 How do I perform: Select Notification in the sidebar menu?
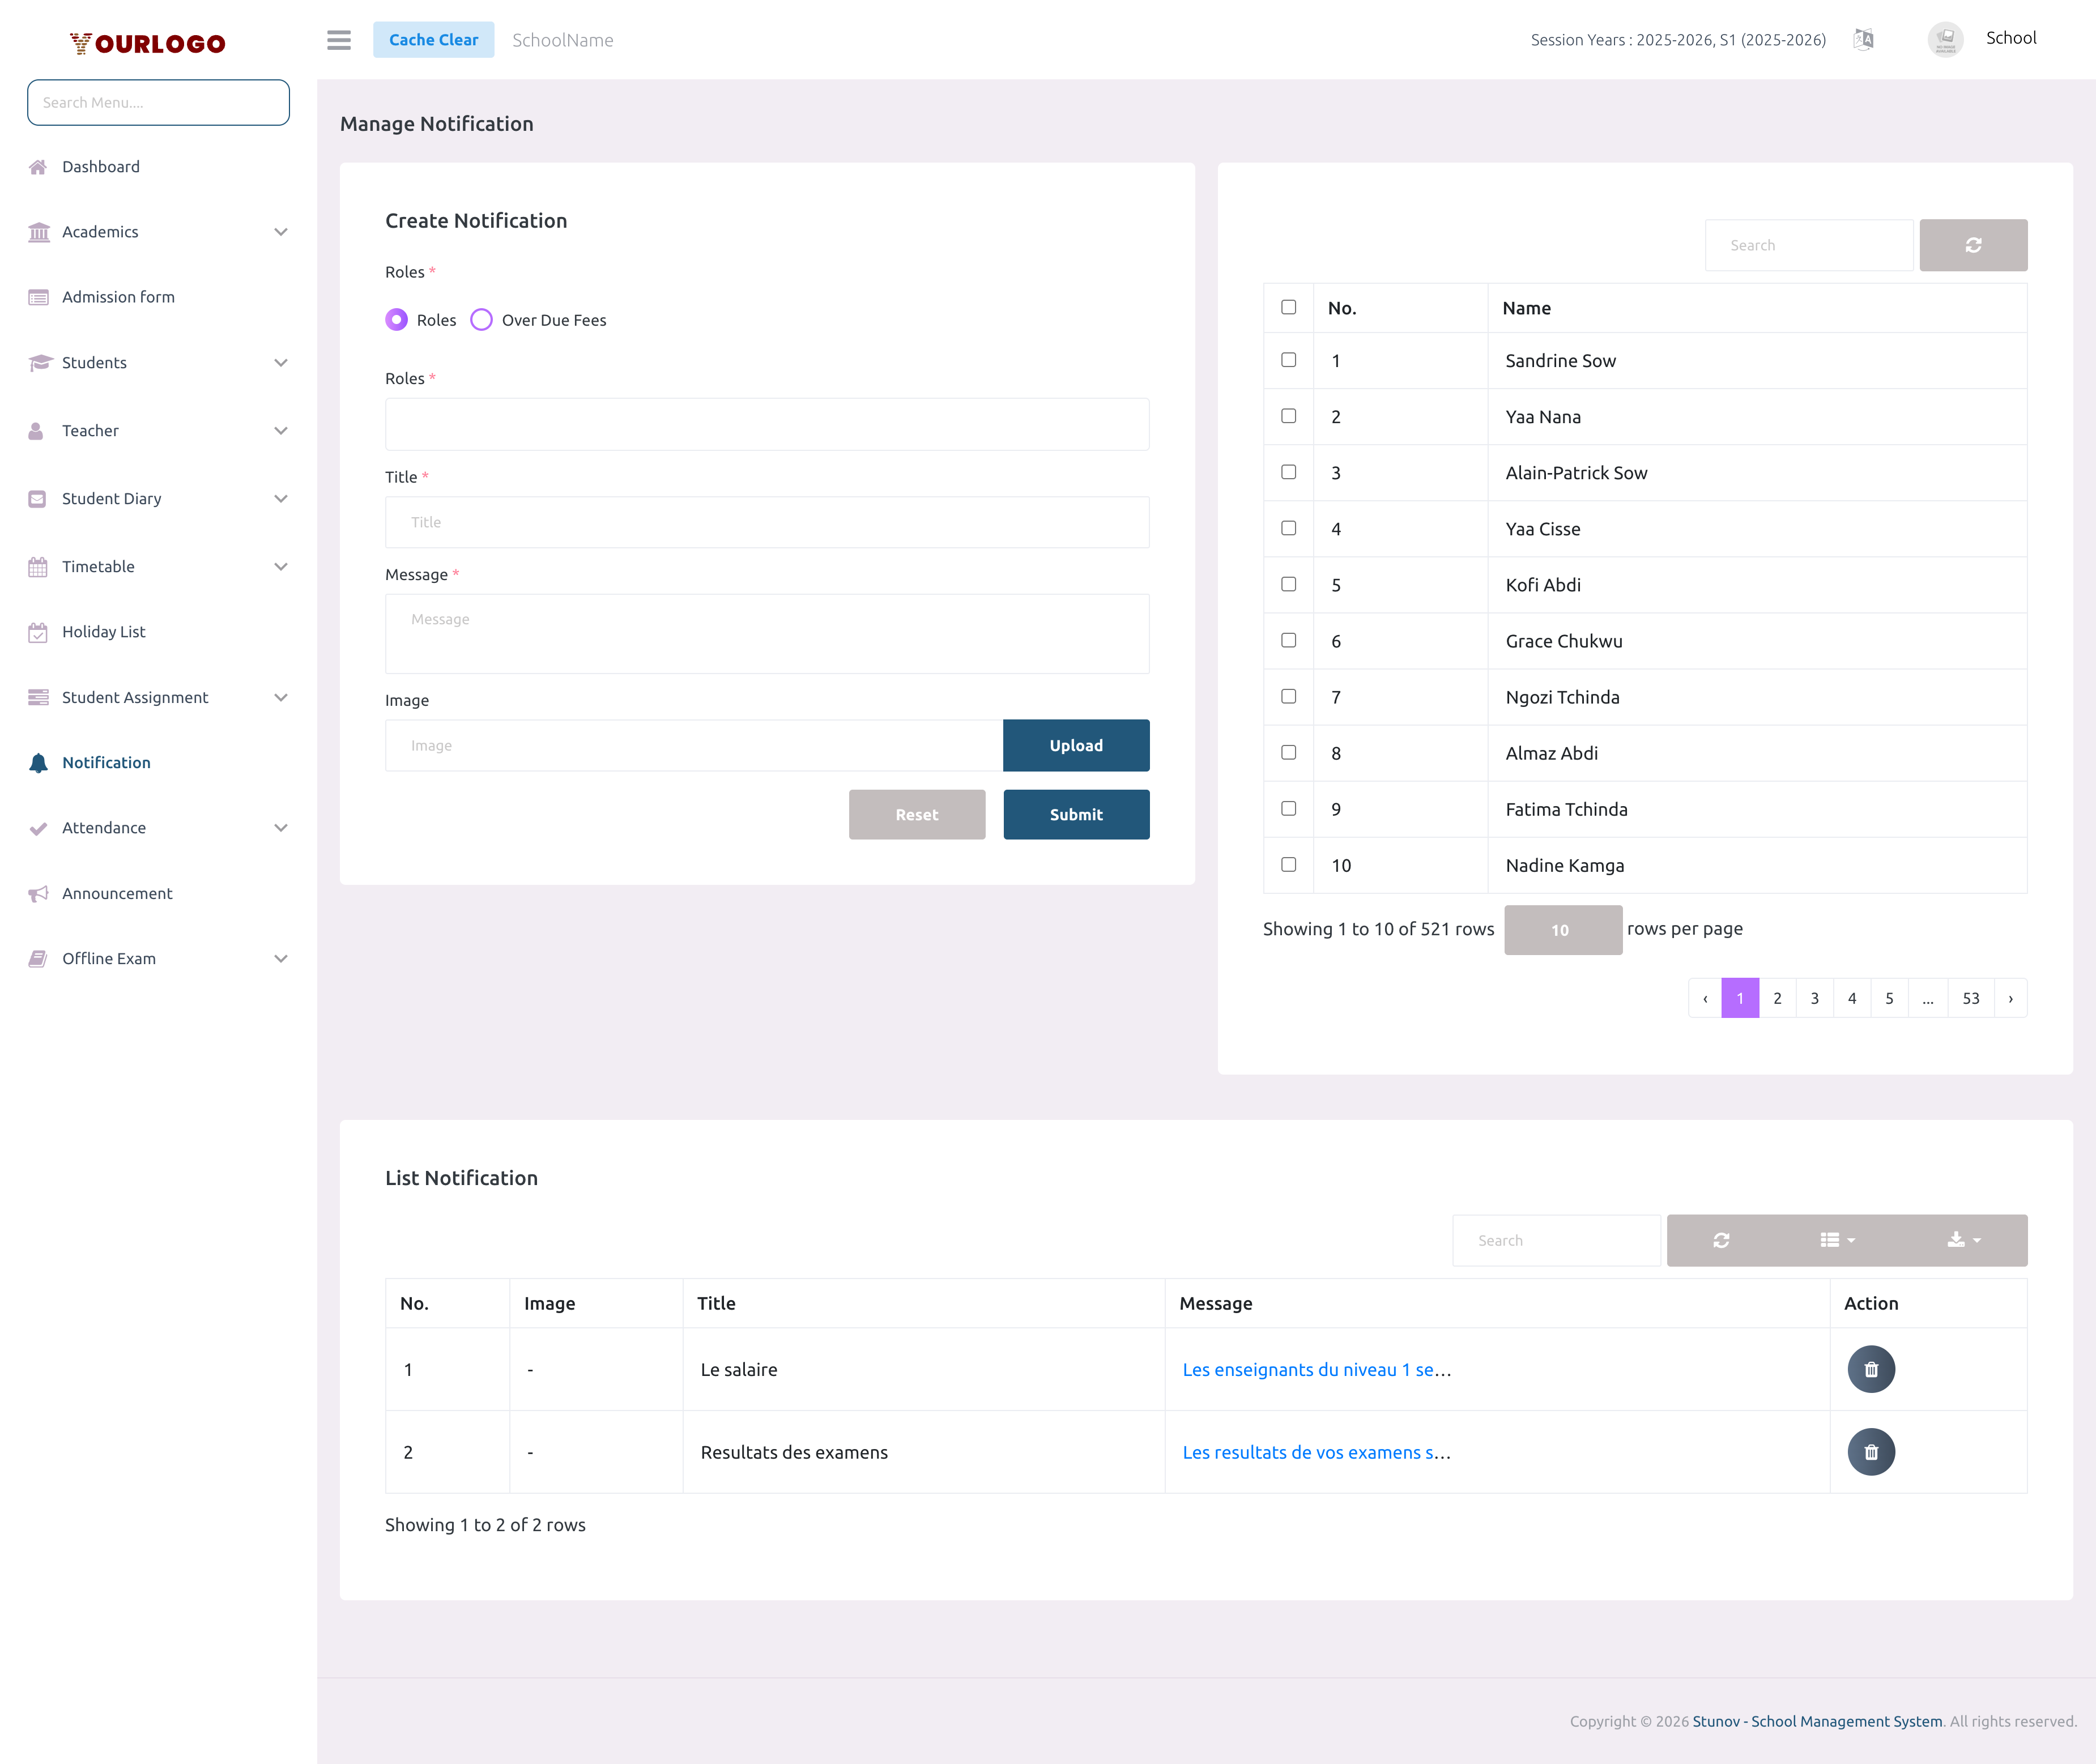pos(104,762)
